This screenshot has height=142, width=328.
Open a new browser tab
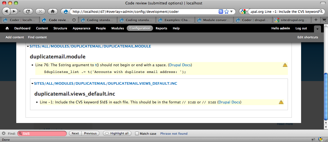[316, 20]
